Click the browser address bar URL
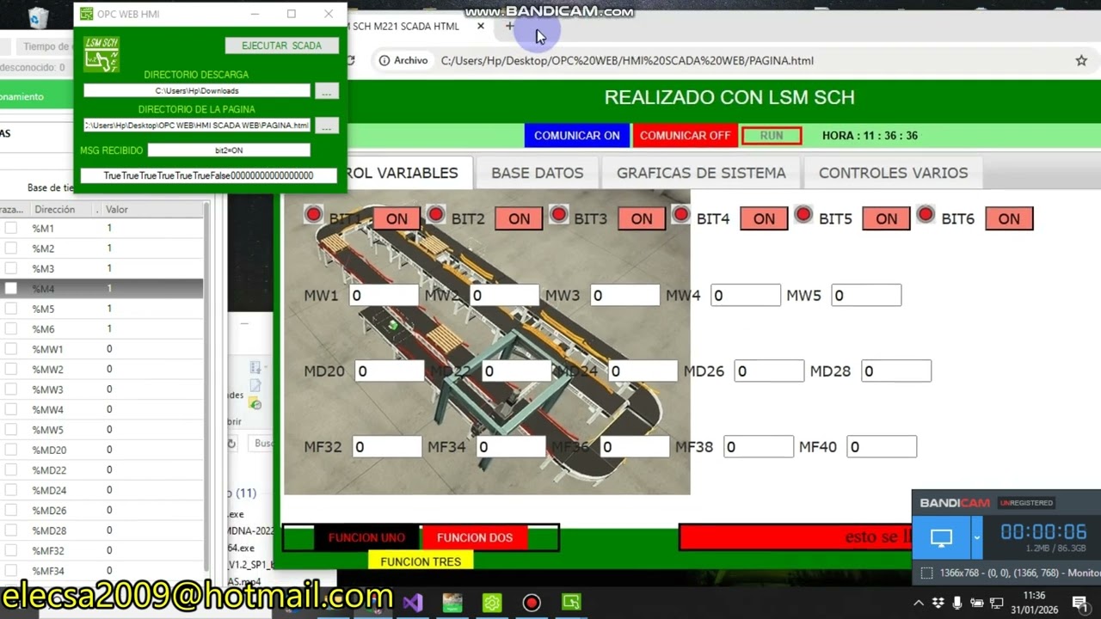 (x=627, y=61)
